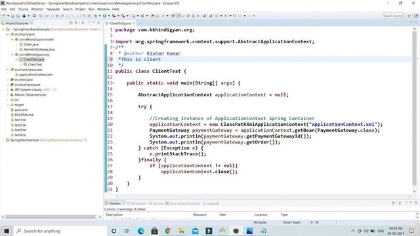
Task: Open the External Tools dropdown arrow
Action: pyautogui.click(x=127, y=16)
